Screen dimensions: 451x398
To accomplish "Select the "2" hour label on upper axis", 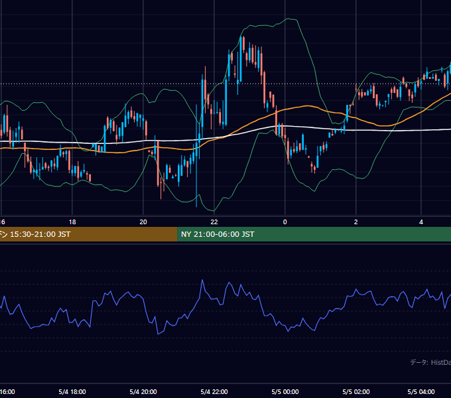I will 355,222.
